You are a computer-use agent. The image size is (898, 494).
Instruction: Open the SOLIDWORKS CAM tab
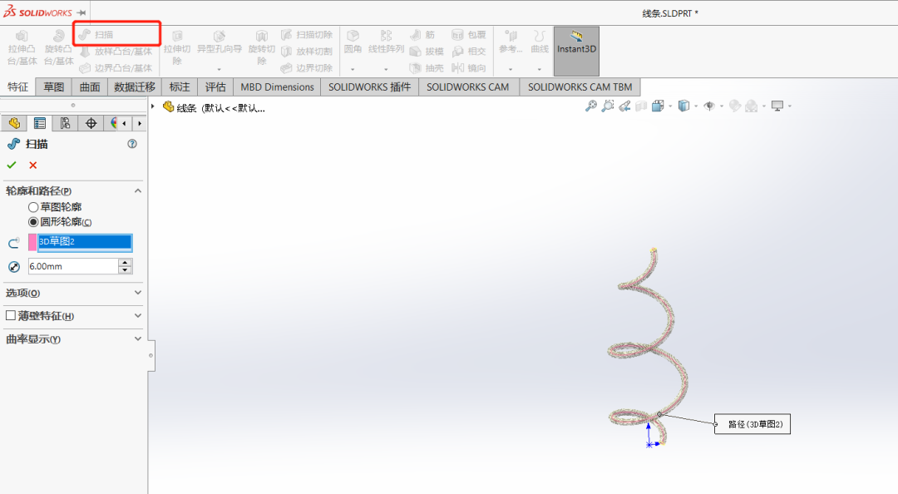(x=467, y=86)
